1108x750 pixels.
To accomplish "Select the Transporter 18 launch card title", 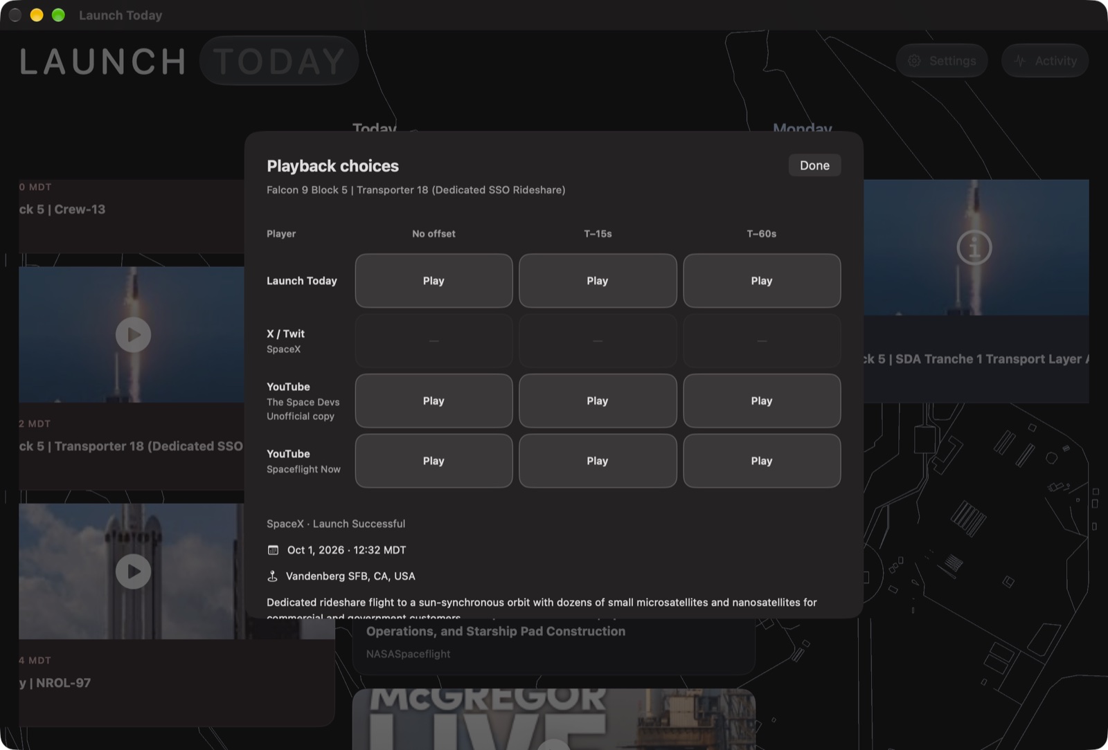I will [132, 446].
